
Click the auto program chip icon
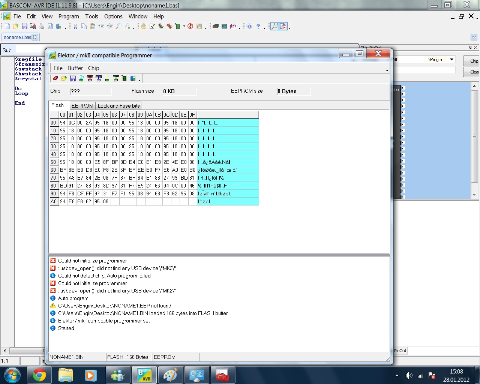pyautogui.click(x=124, y=78)
